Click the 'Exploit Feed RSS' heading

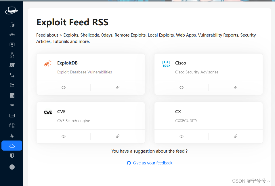click(x=72, y=22)
